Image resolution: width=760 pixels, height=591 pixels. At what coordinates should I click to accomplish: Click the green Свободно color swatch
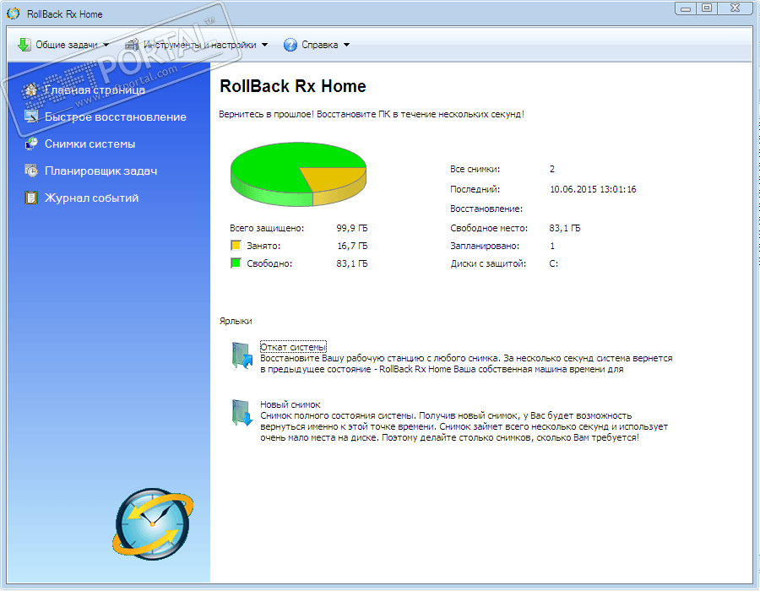pyautogui.click(x=236, y=263)
